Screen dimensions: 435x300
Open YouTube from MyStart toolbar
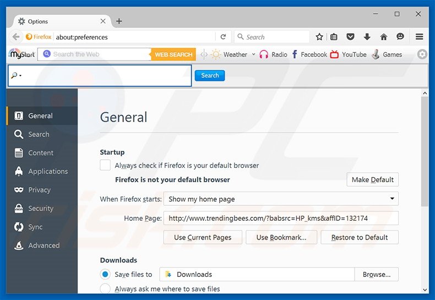(349, 54)
